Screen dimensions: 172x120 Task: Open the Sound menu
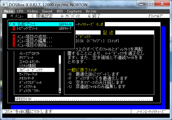click(x=47, y=11)
